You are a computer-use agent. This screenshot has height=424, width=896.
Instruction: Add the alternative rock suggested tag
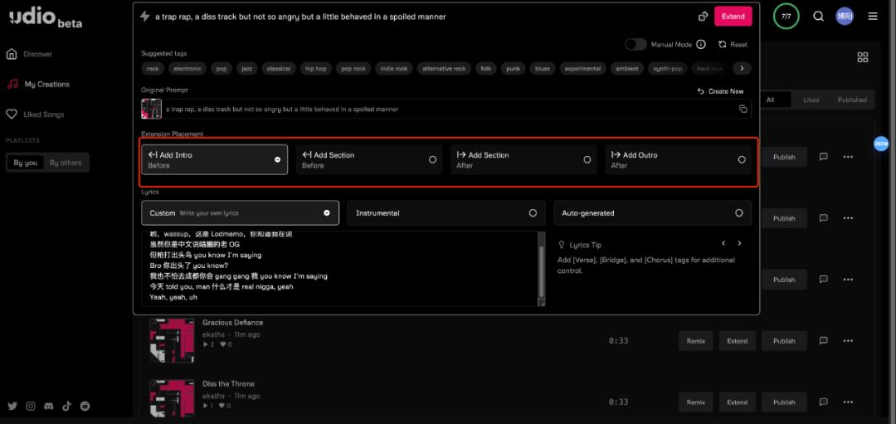tap(444, 69)
